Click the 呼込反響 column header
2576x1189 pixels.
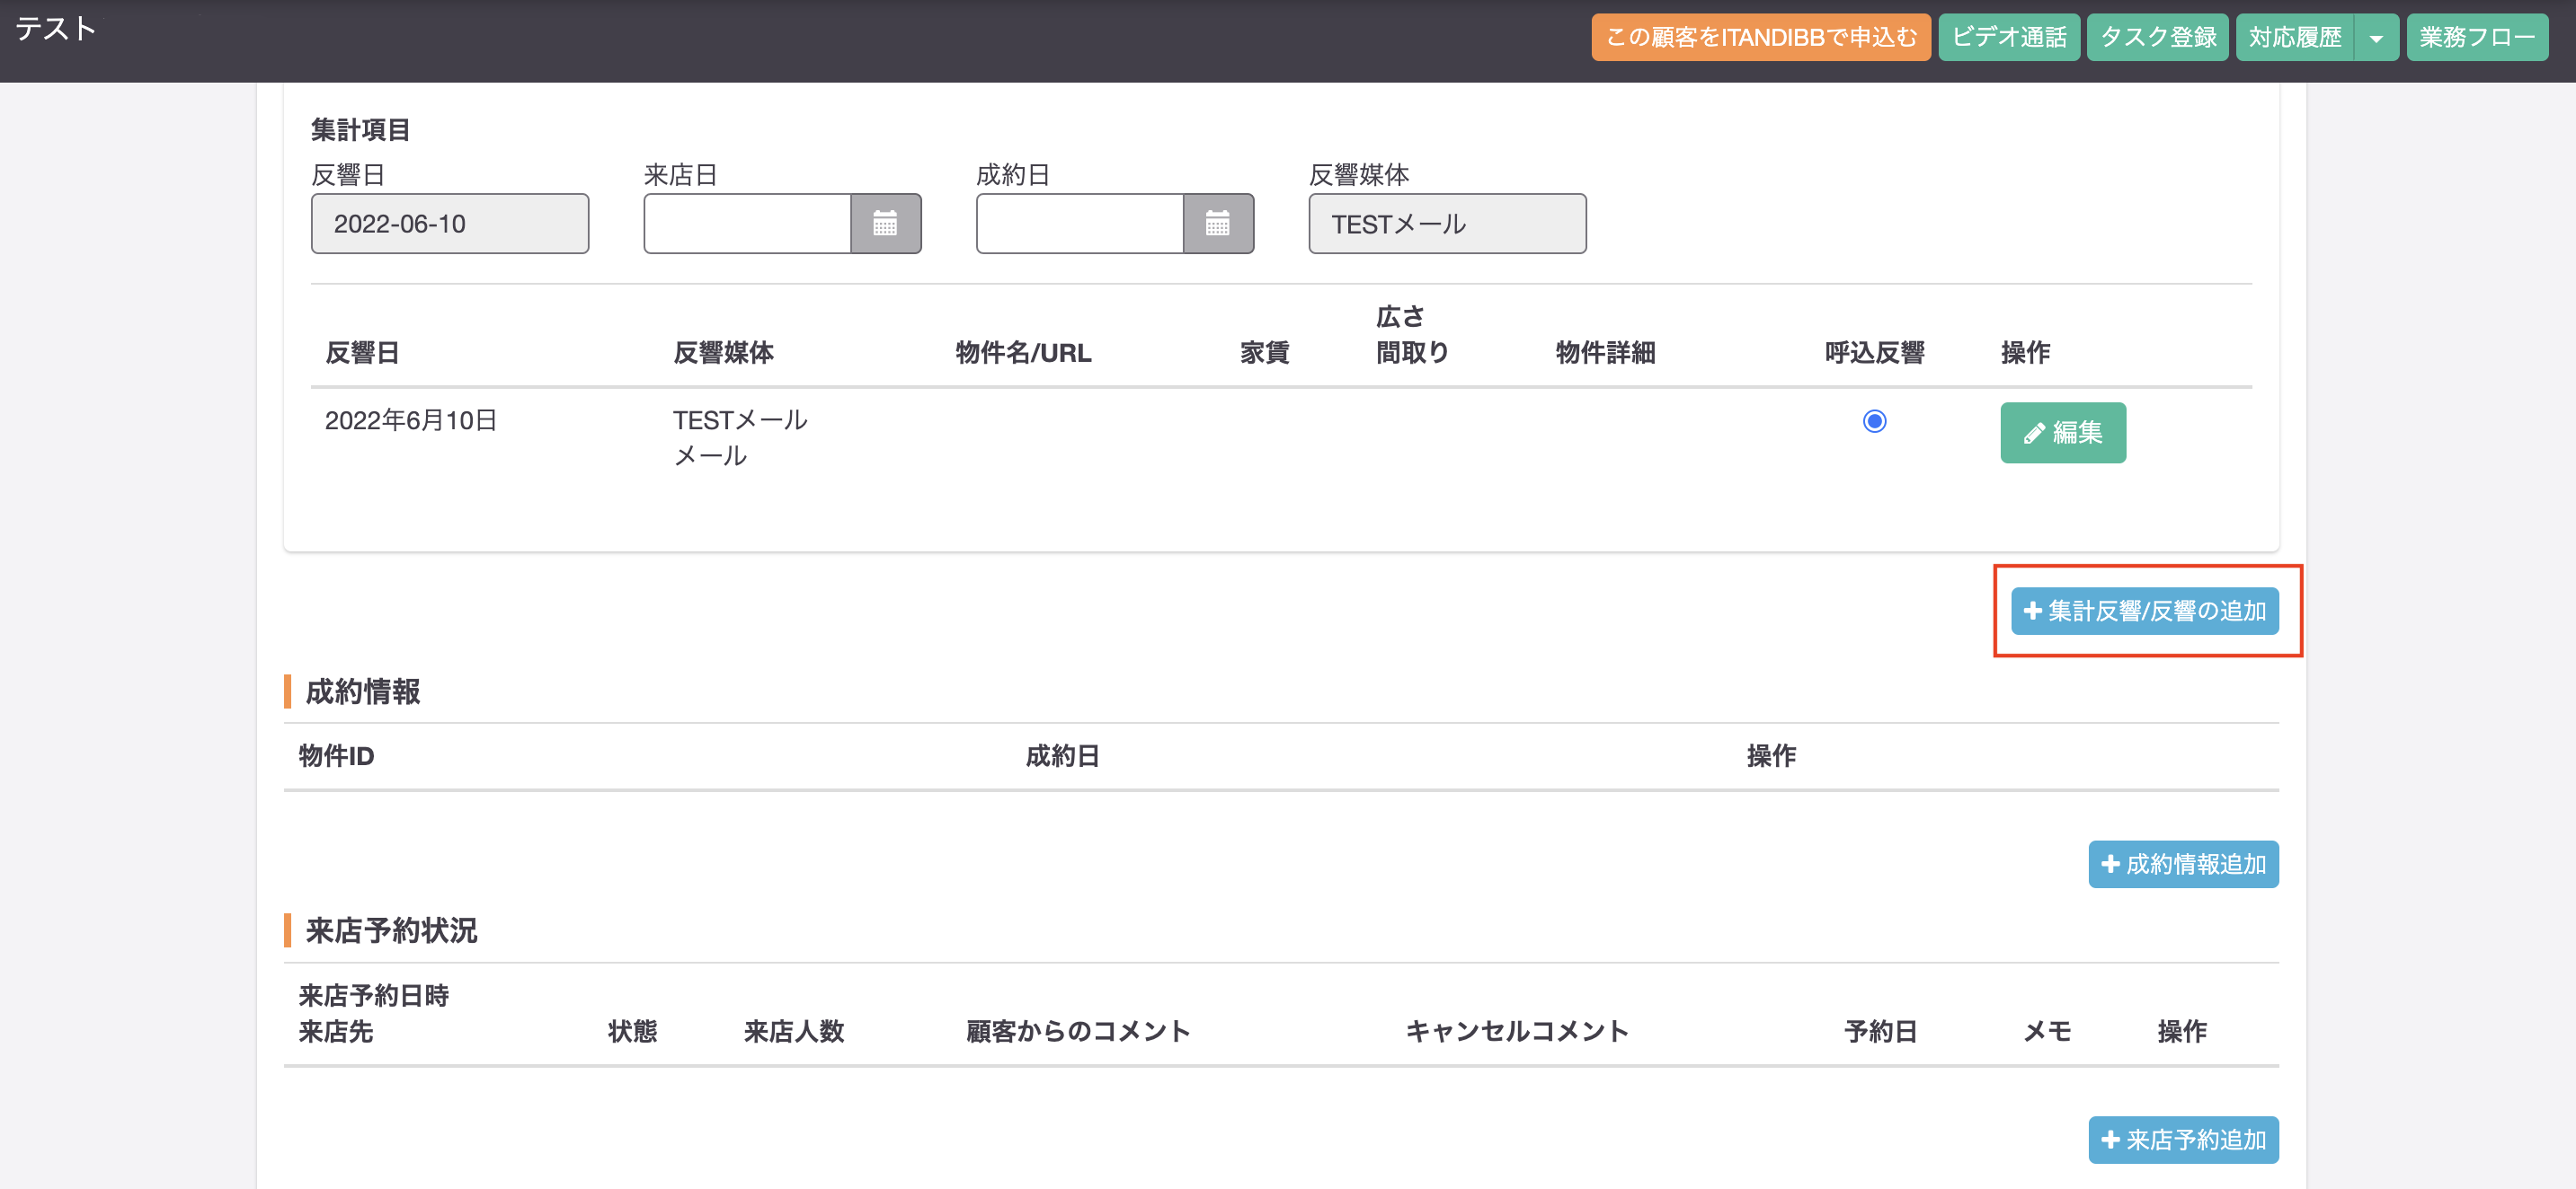(1874, 353)
